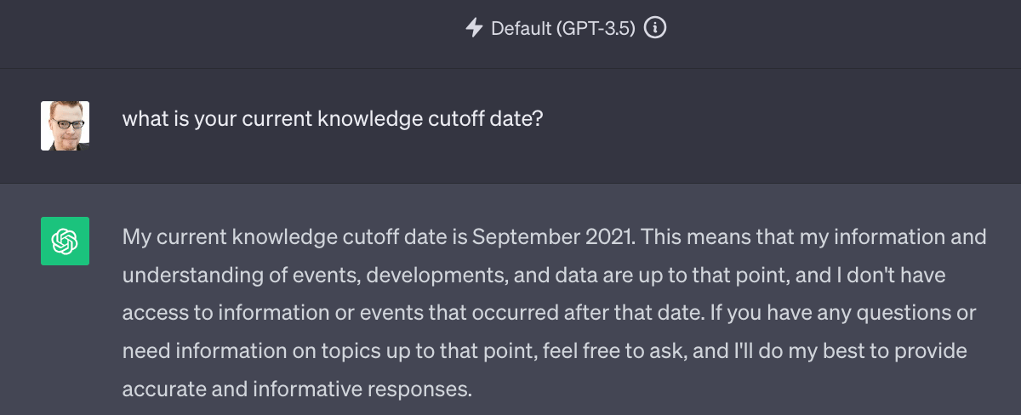Screen dimensions: 1021x415
Task: Click the green ChatGPT logo avatar
Action: tap(65, 241)
